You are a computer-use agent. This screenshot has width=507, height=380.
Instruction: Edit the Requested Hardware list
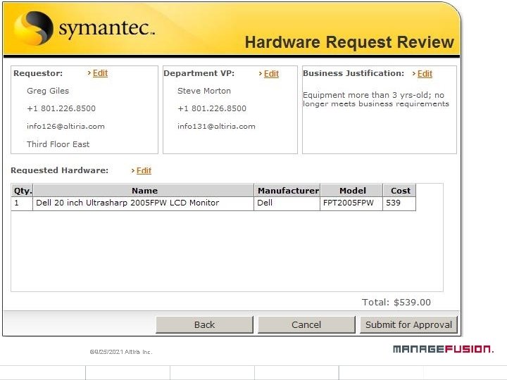click(144, 170)
